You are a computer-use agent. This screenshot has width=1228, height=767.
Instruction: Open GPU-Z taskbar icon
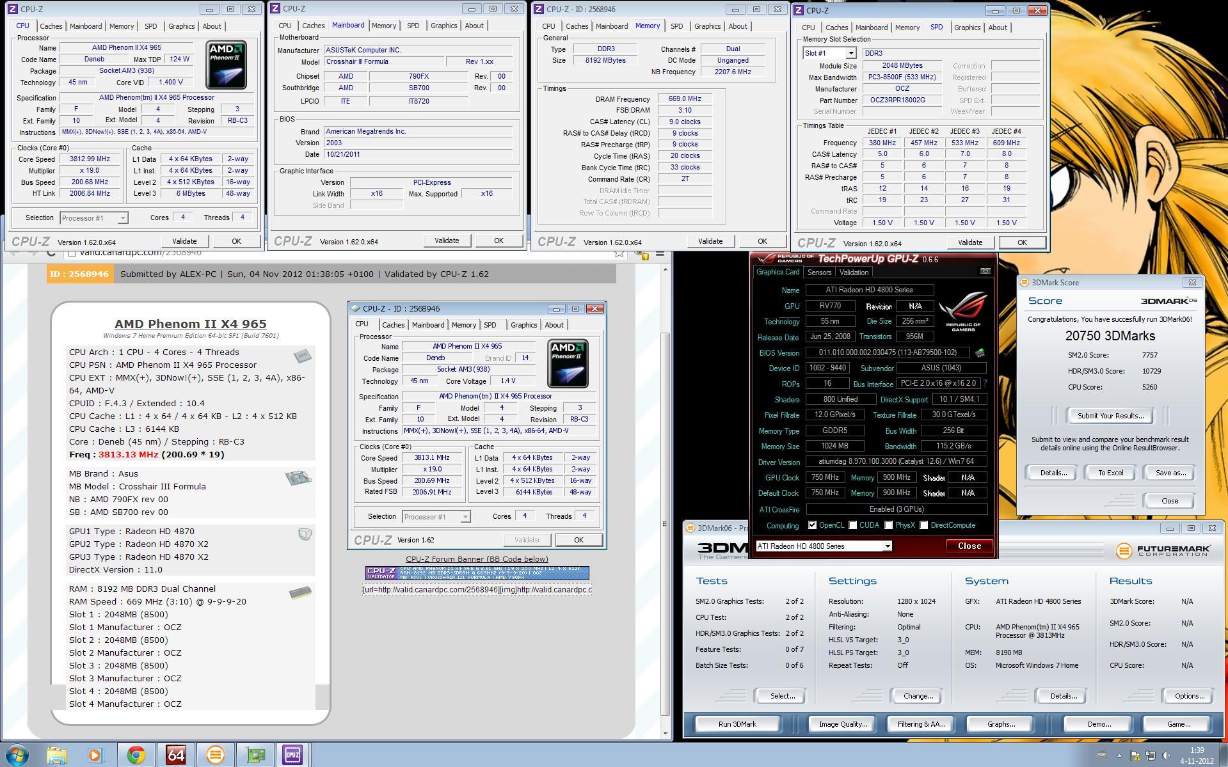pos(255,755)
